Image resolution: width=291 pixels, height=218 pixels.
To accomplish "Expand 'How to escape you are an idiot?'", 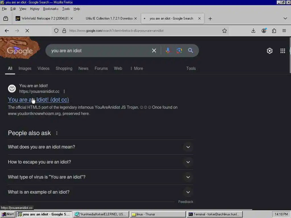I will click(100, 162).
